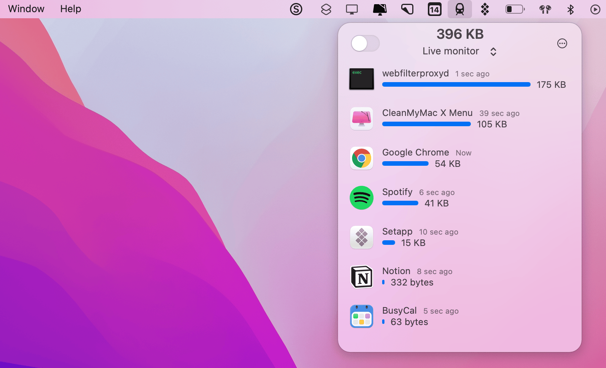Click the BusyCal app icon
Image resolution: width=606 pixels, height=368 pixels.
(x=362, y=316)
